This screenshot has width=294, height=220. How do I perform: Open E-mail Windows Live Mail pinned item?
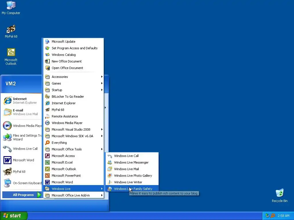point(22,112)
